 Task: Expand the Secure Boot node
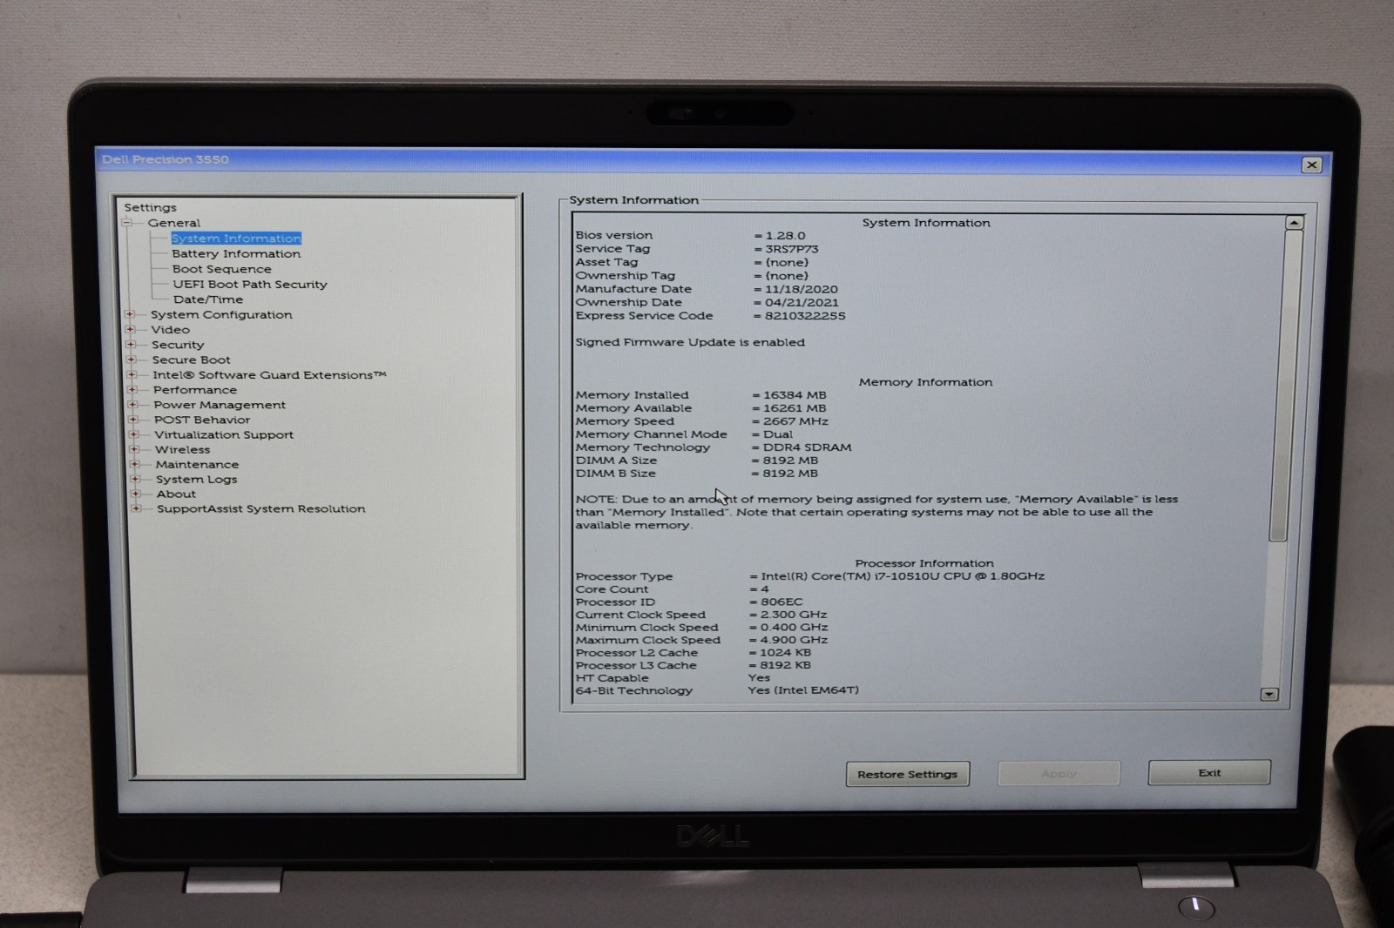point(132,360)
